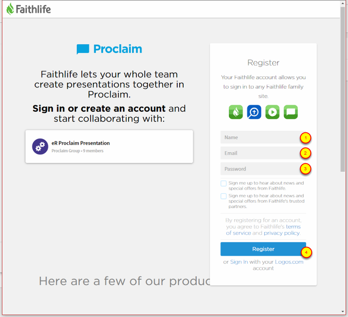Select the Password input field
This screenshot has height=317, width=348.
pos(259,169)
